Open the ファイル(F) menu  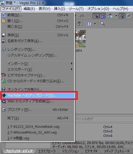(11, 9)
